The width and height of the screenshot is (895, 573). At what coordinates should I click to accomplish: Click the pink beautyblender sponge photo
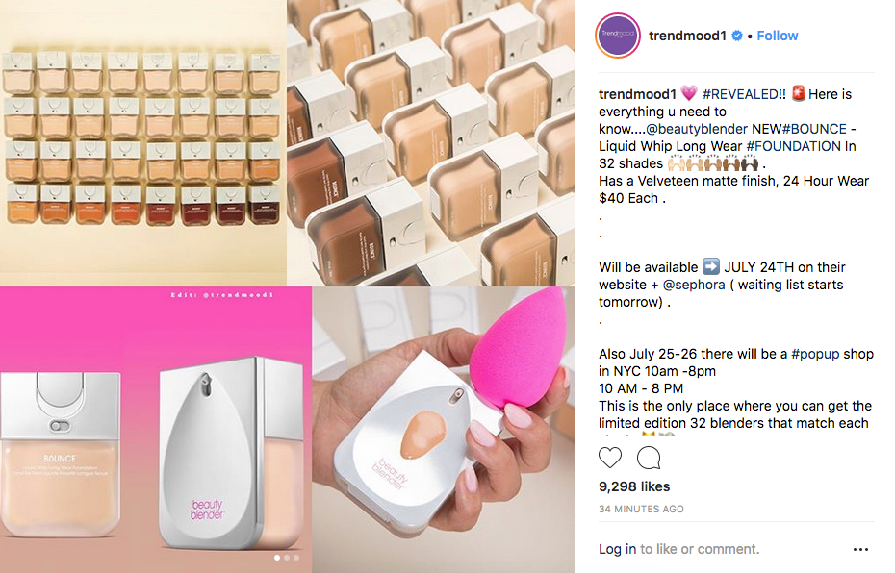tap(444, 430)
